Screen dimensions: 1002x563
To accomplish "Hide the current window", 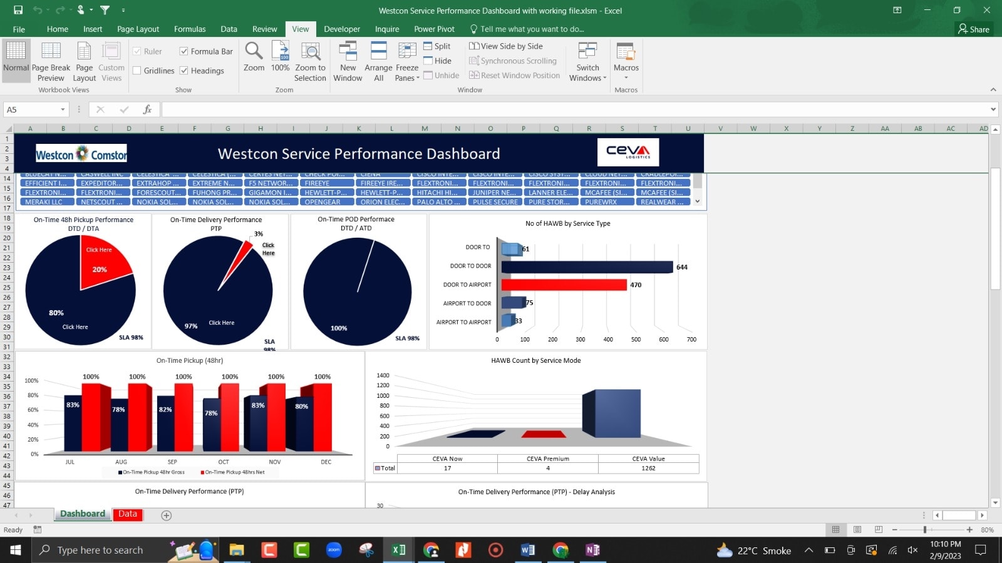I will [437, 61].
